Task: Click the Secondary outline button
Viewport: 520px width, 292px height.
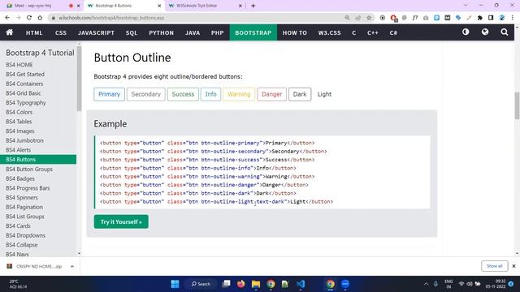Action: coord(146,94)
